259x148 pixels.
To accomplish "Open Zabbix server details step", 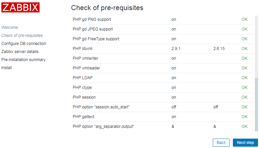I will tap(20, 52).
